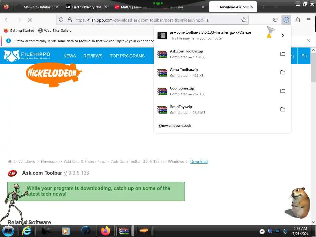
Task: Open TOP PROGRAMS on FileHippo
Action: (x=127, y=56)
